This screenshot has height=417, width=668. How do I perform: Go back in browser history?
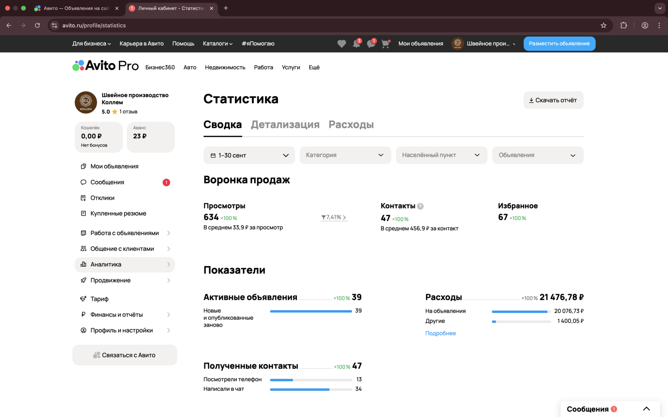click(x=9, y=25)
